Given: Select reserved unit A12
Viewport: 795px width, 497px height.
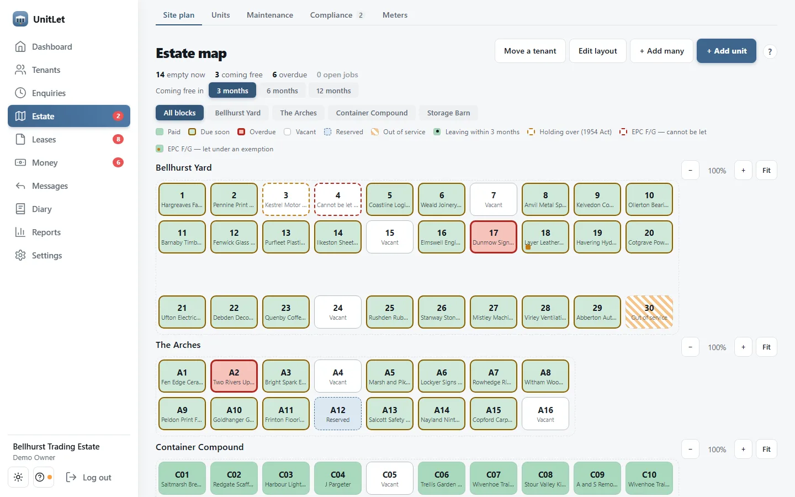Looking at the screenshot, I should (338, 414).
